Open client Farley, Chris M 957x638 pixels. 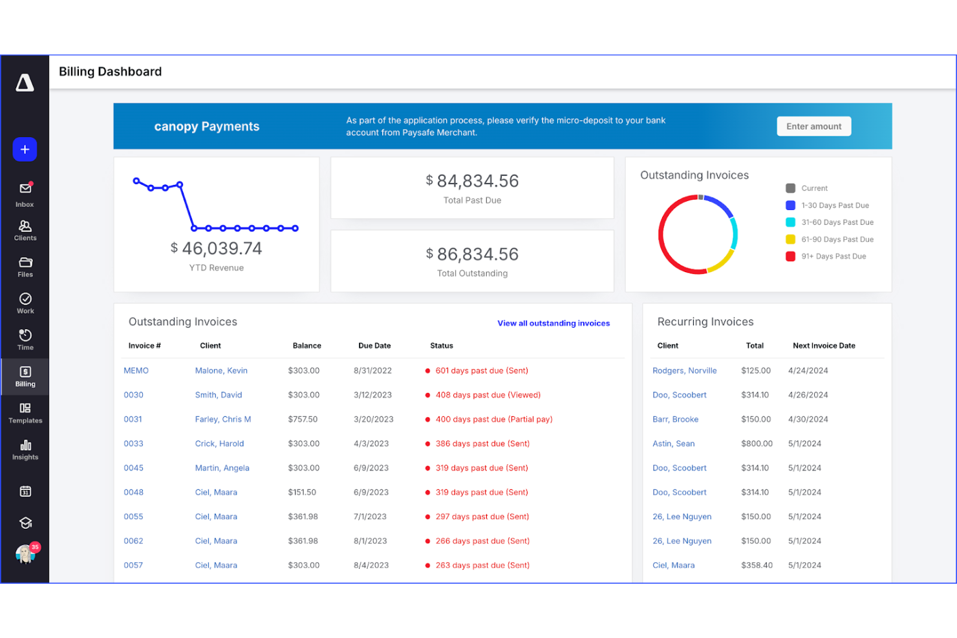pos(223,420)
